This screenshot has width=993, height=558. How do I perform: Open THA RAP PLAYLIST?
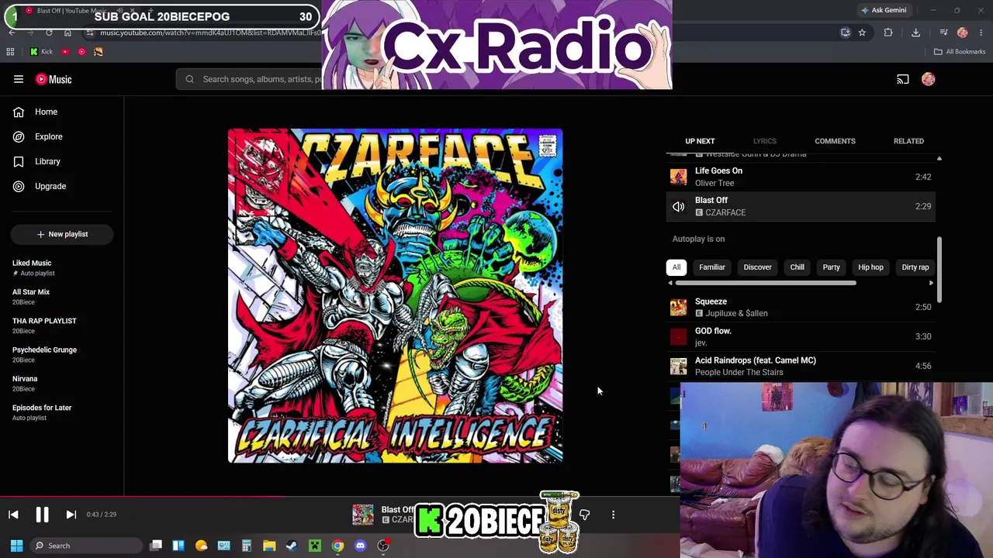coord(62,325)
